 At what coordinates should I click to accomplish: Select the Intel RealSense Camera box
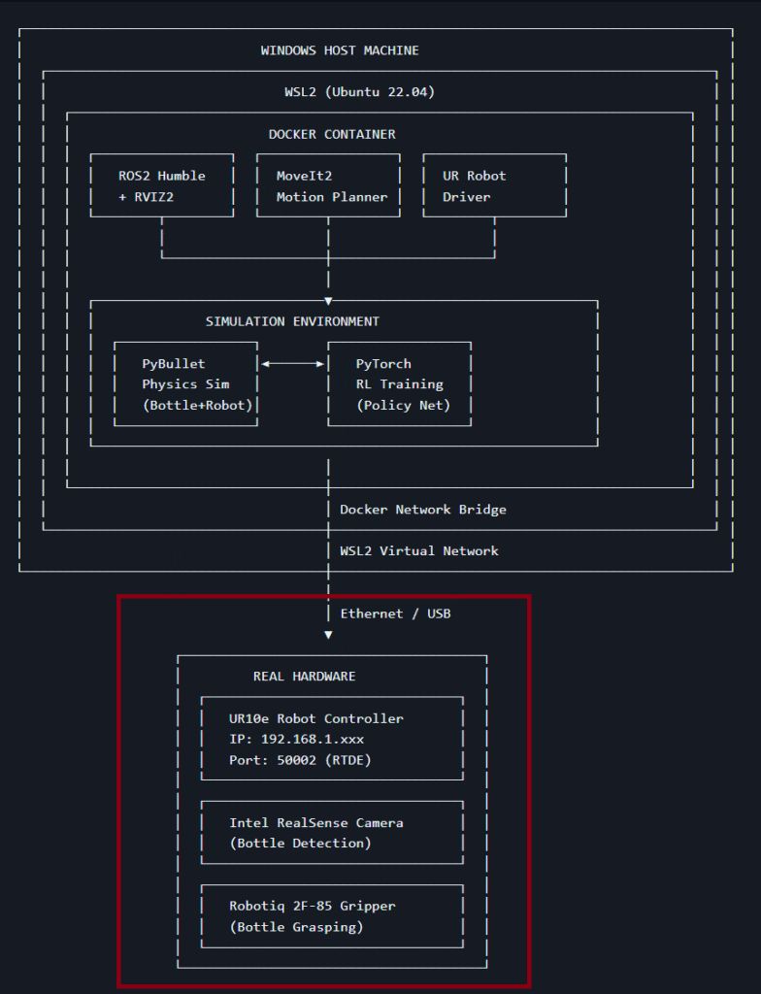click(x=332, y=833)
